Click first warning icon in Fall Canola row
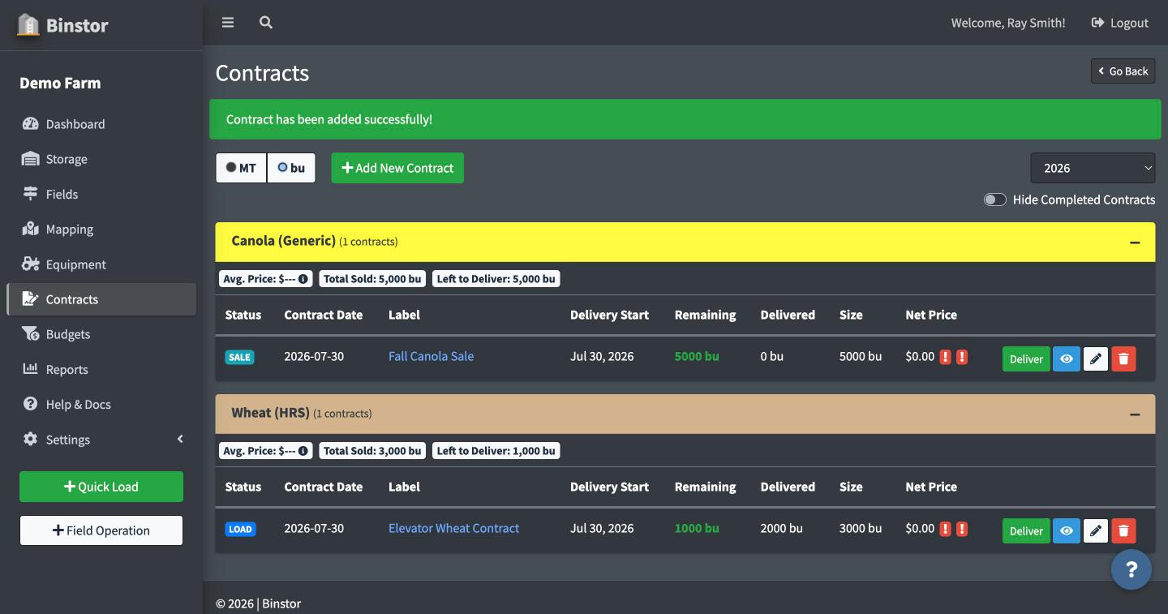Viewport: 1168px width, 614px height. coord(945,357)
